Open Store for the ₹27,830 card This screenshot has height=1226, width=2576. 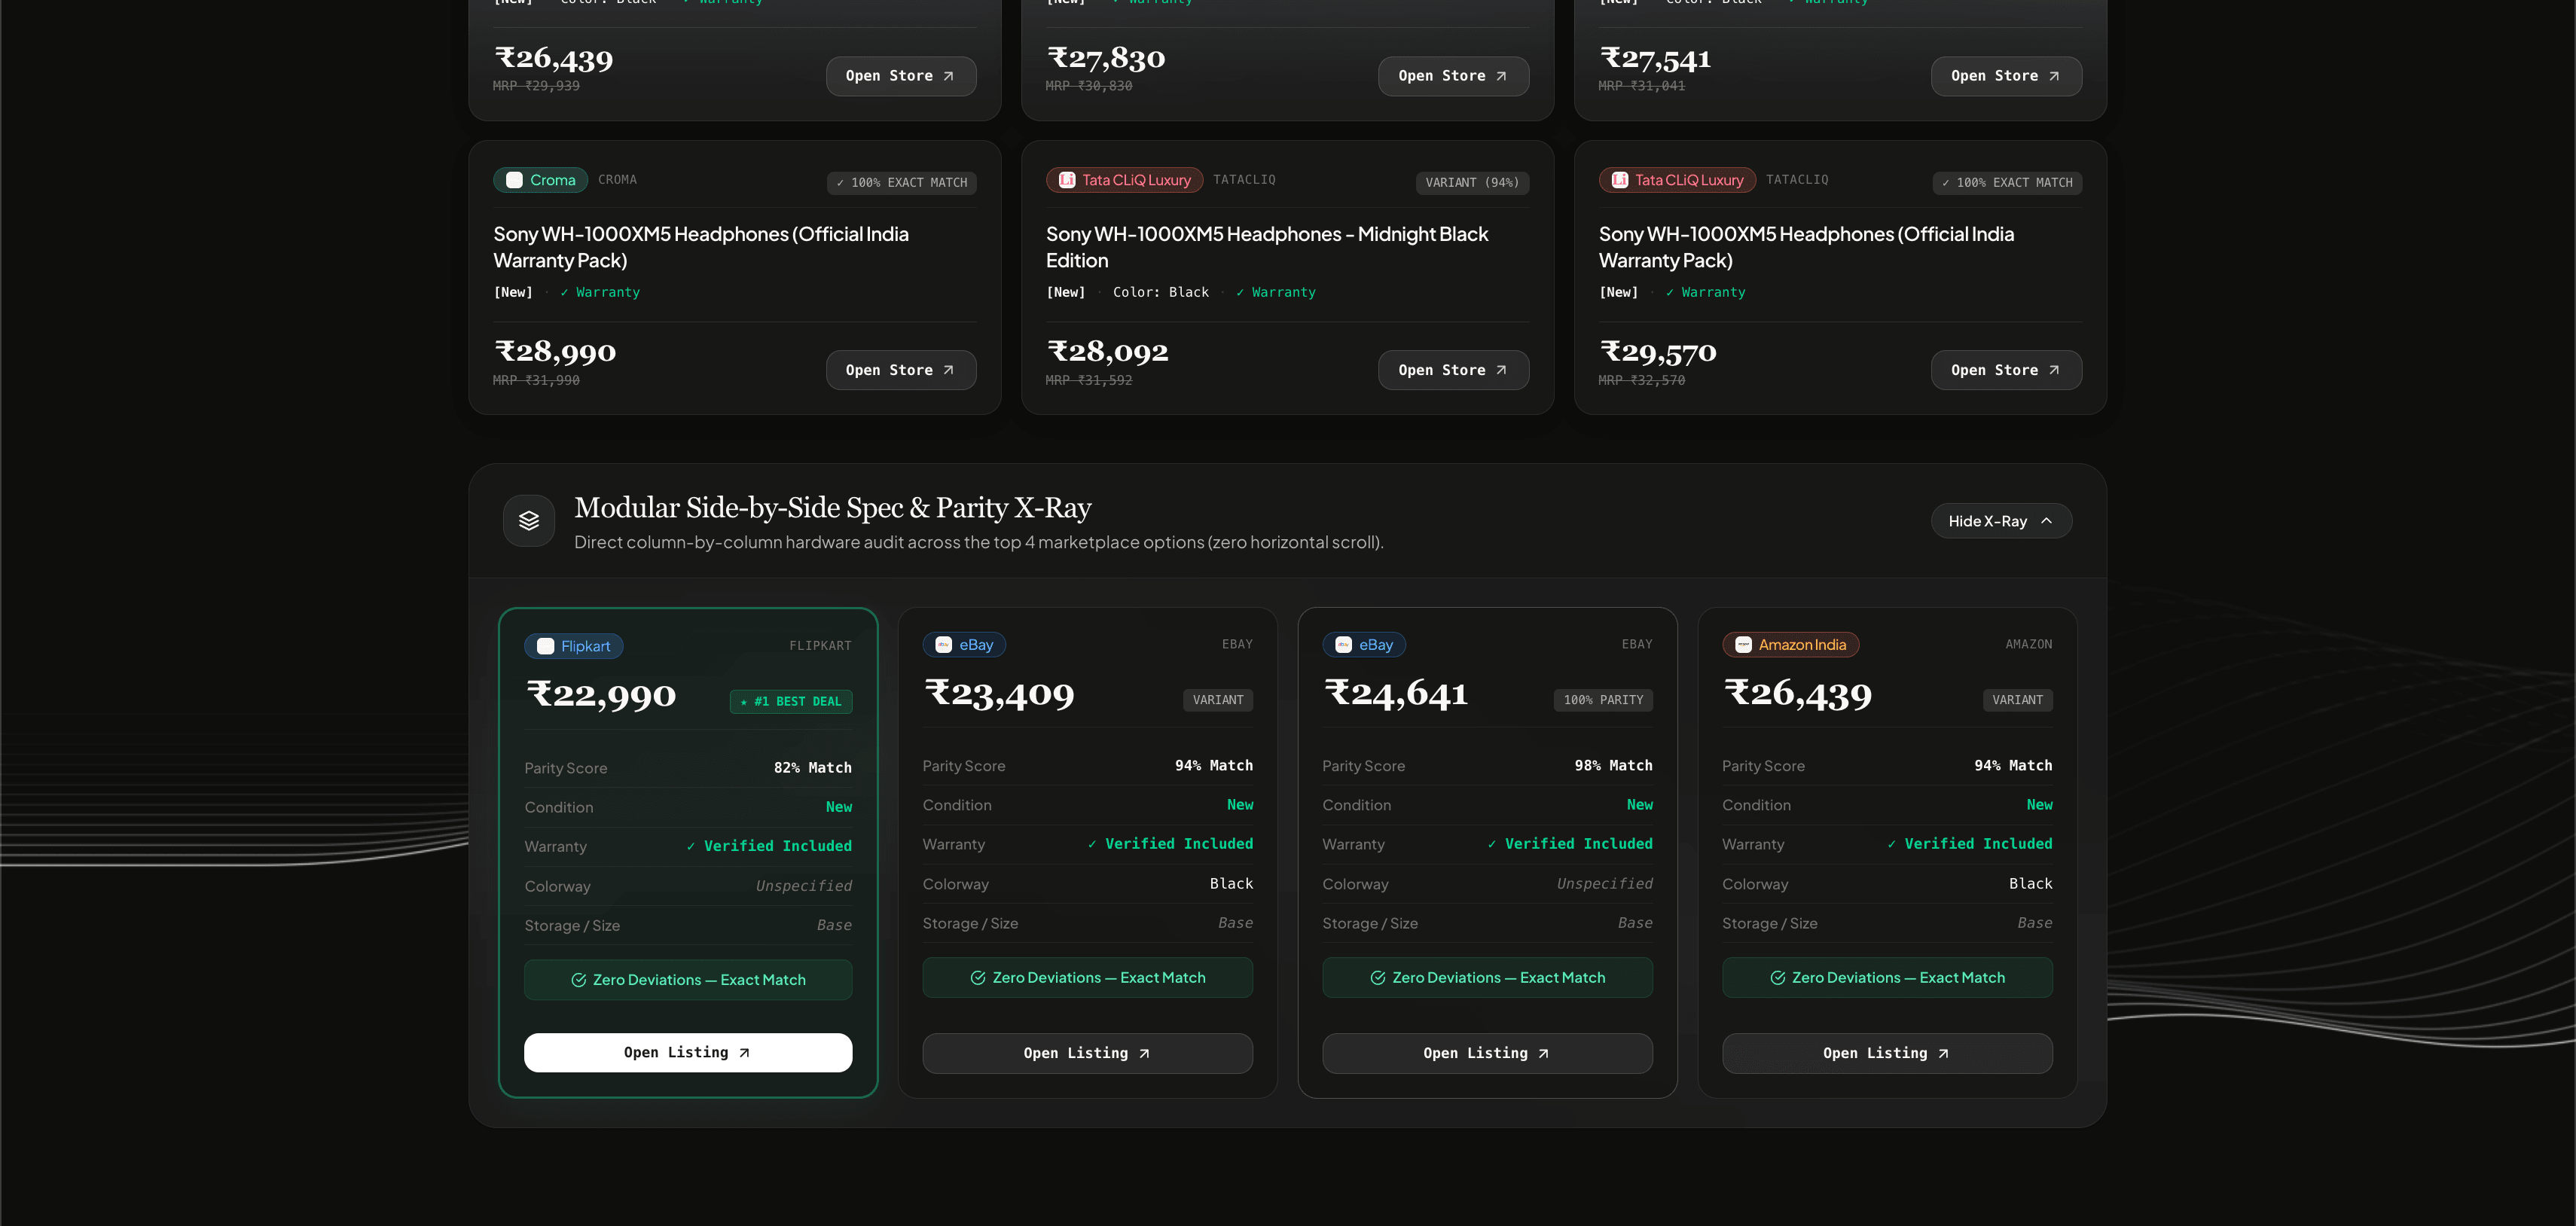coord(1453,76)
